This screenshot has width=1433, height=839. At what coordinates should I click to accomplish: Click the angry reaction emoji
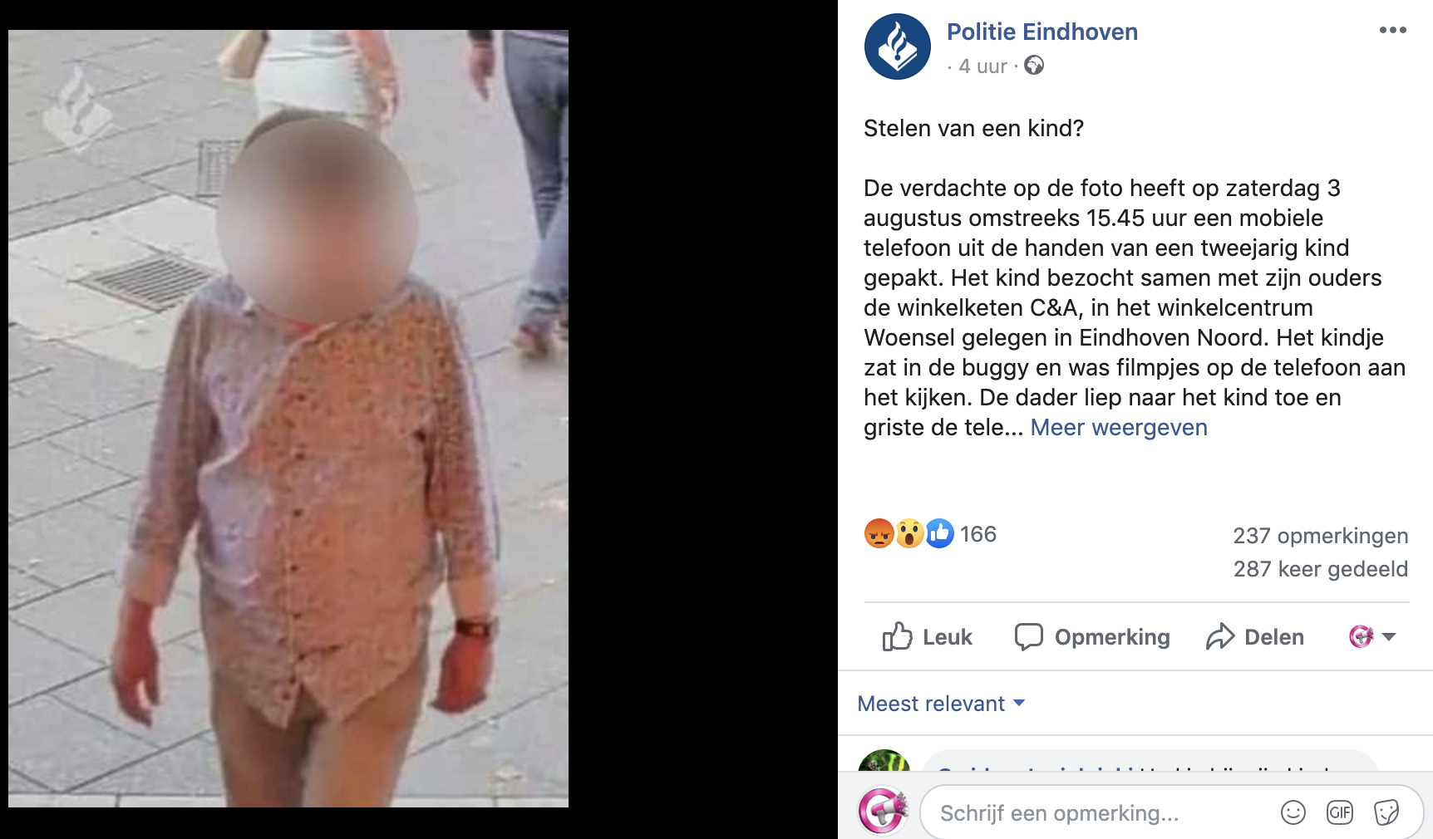click(879, 533)
